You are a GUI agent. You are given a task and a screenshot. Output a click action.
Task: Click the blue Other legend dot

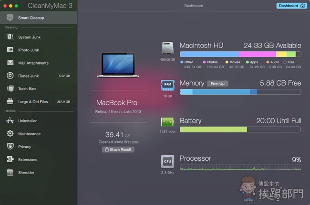point(182,62)
